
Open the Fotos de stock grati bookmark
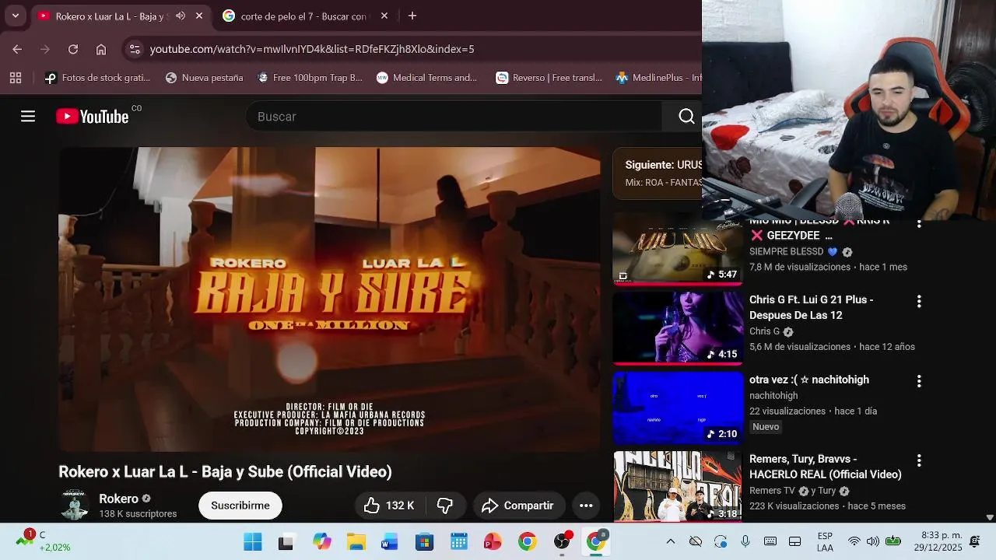pyautogui.click(x=97, y=78)
